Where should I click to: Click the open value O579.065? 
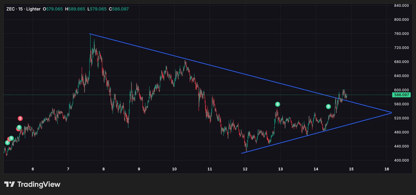point(53,9)
